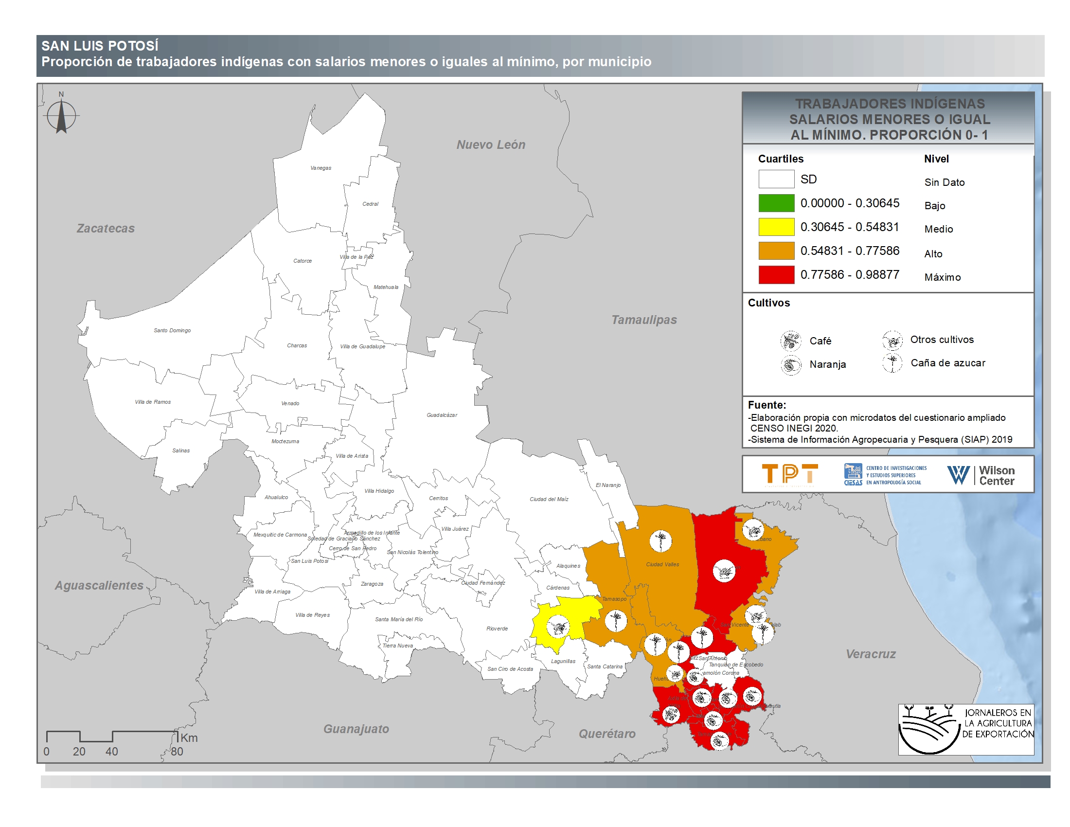
Task: Click the white SD legend swatch
Action: point(776,180)
